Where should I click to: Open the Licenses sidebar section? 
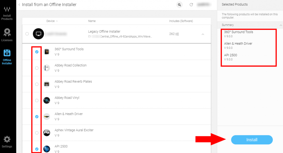(7, 35)
